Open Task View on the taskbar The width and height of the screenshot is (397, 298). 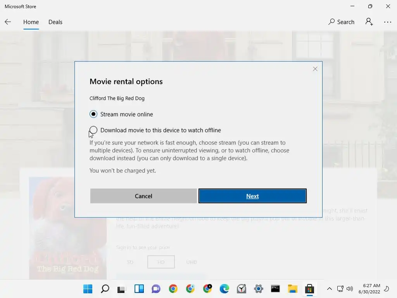point(121,289)
